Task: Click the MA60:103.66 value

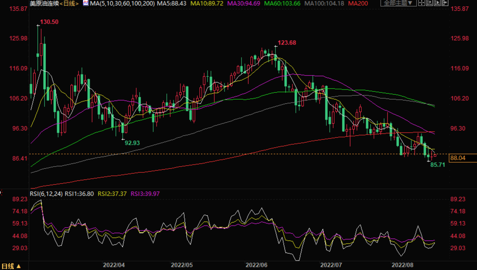Action: coord(282,3)
